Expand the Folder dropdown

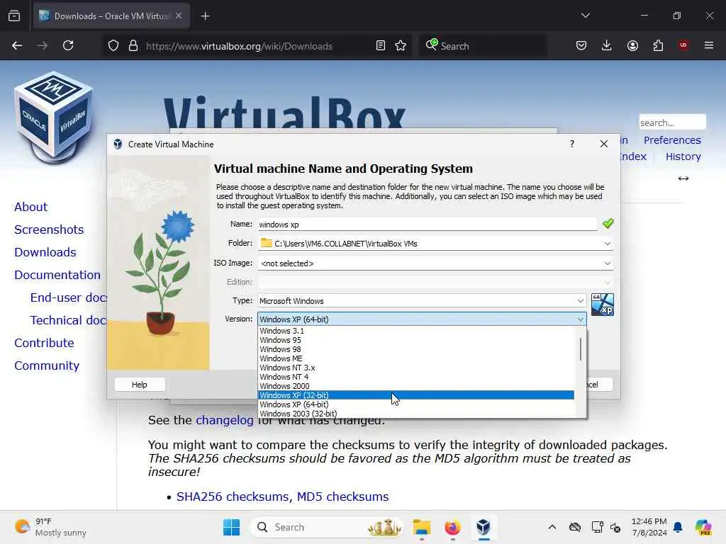click(607, 244)
